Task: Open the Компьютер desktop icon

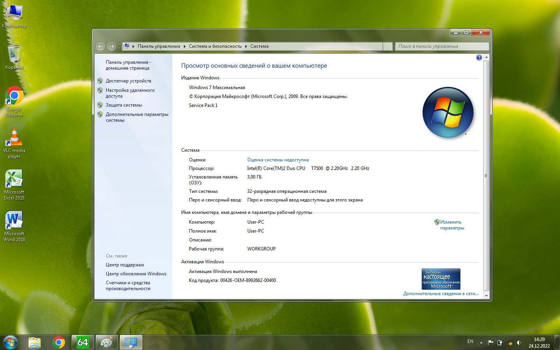Action: (14, 16)
